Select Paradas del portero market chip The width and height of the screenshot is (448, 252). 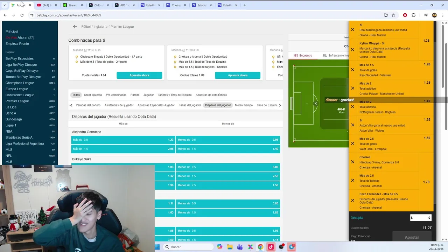click(88, 105)
